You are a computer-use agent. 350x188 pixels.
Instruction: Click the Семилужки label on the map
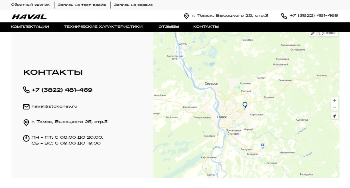[285, 80]
